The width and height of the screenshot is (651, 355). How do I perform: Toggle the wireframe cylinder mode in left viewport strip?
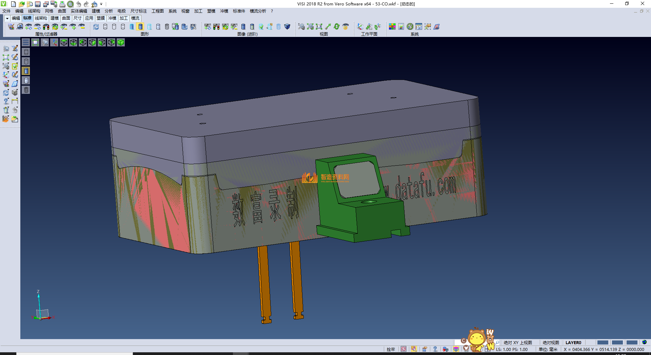pos(26,52)
